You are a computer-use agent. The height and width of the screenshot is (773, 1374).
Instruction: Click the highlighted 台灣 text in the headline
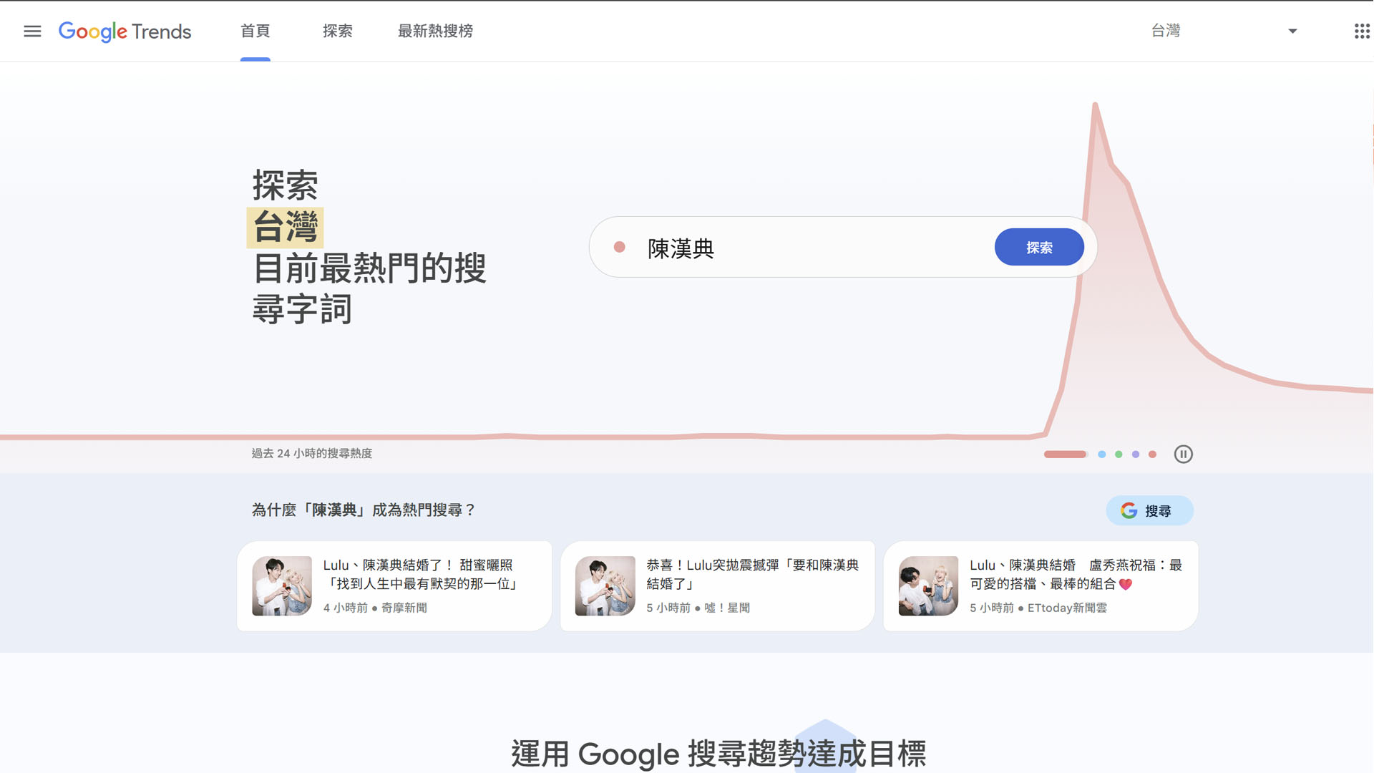pos(285,227)
